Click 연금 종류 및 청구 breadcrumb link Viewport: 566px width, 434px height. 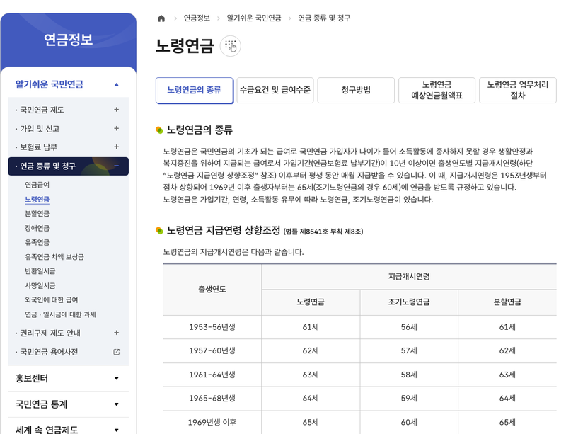[324, 18]
